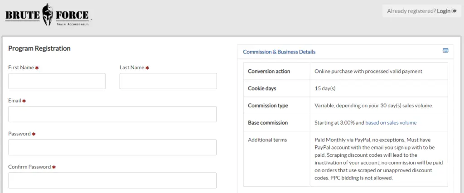Click the card icon in Commission details header
Image resolution: width=464 pixels, height=193 pixels.
pyautogui.click(x=445, y=51)
